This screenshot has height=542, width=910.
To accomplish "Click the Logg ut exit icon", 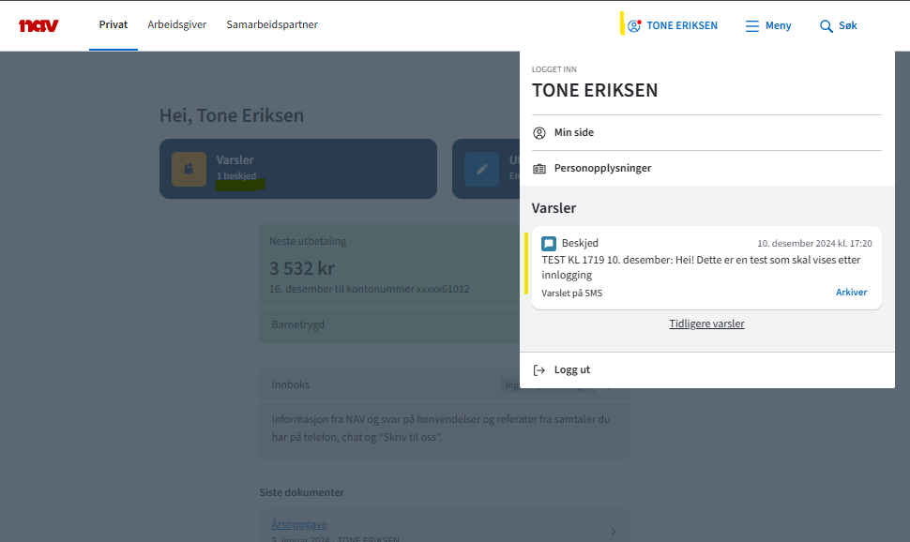I will 539,370.
